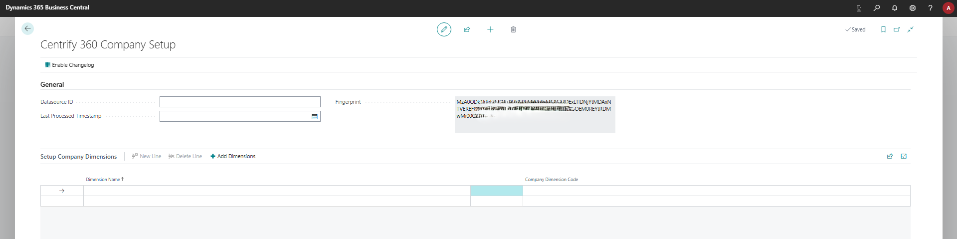Delete record using trash can icon
The height and width of the screenshot is (239, 957).
tap(513, 29)
